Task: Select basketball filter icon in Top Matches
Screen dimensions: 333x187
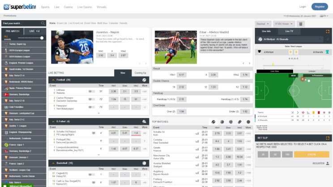Action: point(222,122)
